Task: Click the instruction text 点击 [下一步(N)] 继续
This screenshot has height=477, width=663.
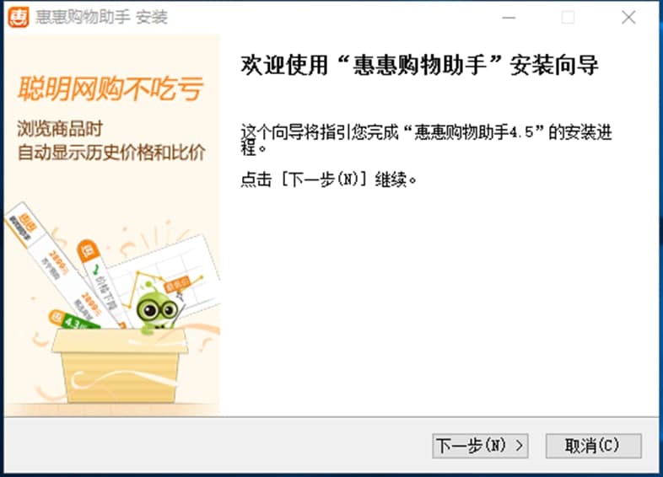Action: [x=328, y=180]
